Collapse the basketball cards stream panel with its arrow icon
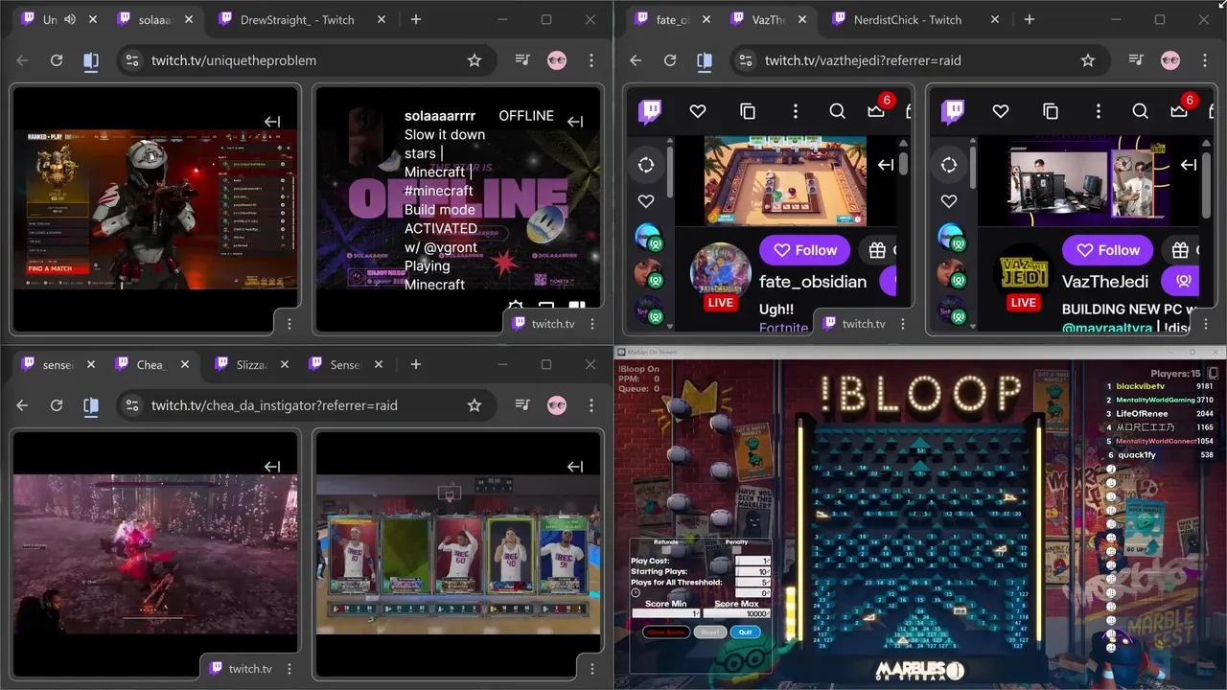The image size is (1227, 690). click(x=575, y=467)
